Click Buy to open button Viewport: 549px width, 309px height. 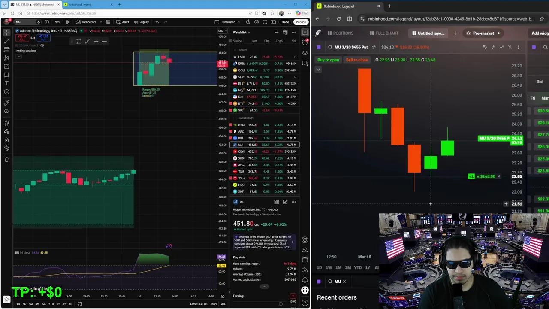pyautogui.click(x=328, y=60)
